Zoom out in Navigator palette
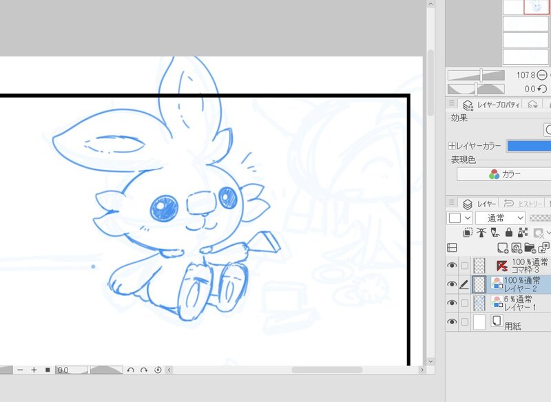The width and height of the screenshot is (551, 402). point(542,75)
